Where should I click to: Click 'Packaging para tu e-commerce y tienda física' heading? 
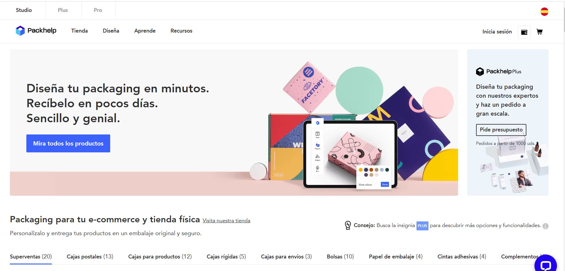point(105,220)
